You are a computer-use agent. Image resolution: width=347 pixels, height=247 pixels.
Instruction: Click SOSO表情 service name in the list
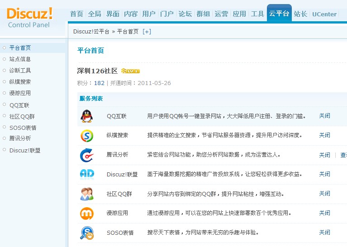[120, 233]
